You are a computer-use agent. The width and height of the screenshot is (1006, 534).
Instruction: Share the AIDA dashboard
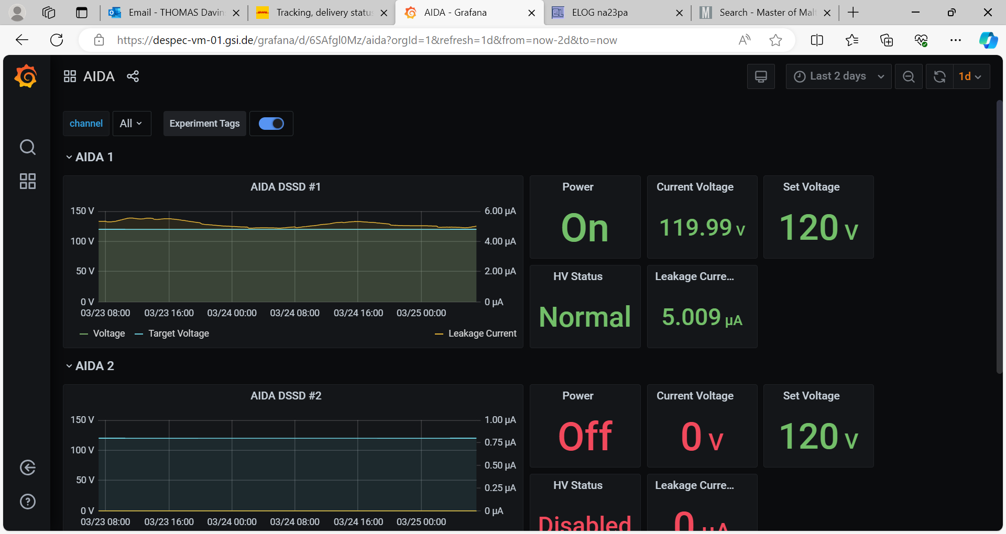tap(133, 76)
